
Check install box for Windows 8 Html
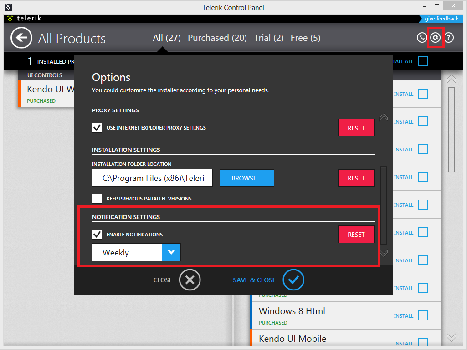pyautogui.click(x=423, y=315)
